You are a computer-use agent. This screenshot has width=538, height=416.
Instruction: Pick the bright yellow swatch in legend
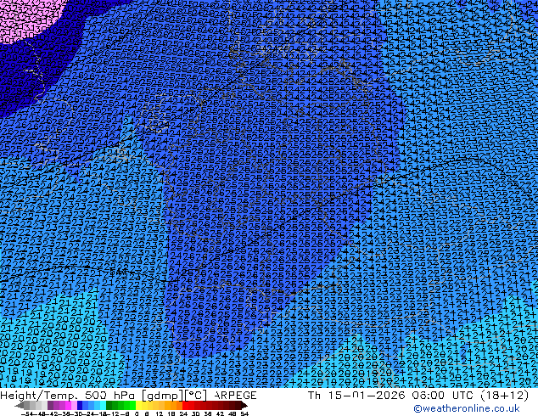[x=138, y=405]
